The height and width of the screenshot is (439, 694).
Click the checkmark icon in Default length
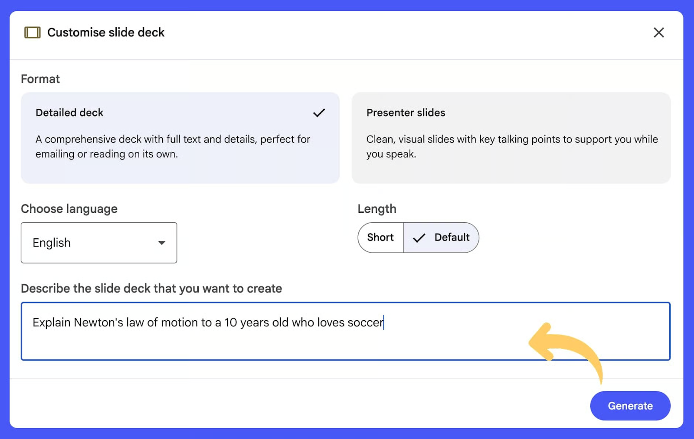[x=419, y=238]
